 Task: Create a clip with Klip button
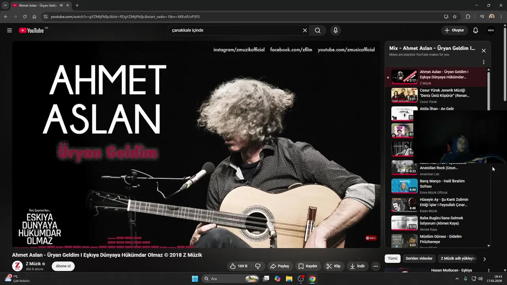coord(334,266)
